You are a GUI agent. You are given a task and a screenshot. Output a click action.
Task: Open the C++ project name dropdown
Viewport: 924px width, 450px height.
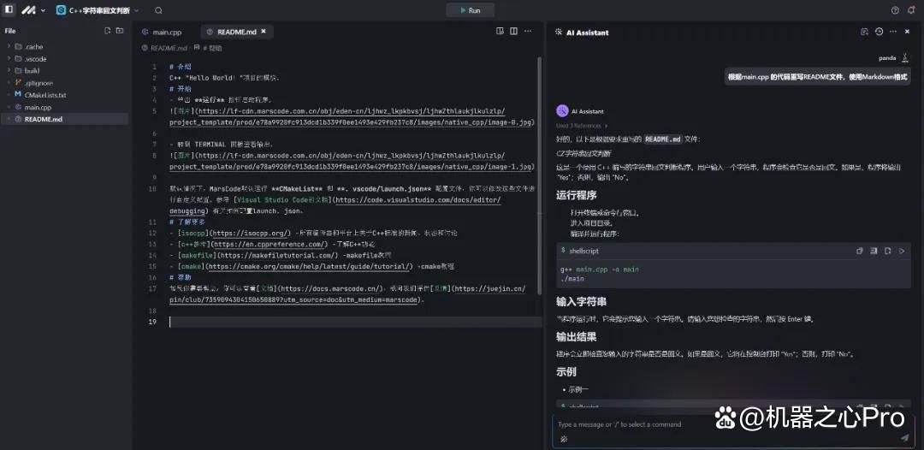coord(98,10)
